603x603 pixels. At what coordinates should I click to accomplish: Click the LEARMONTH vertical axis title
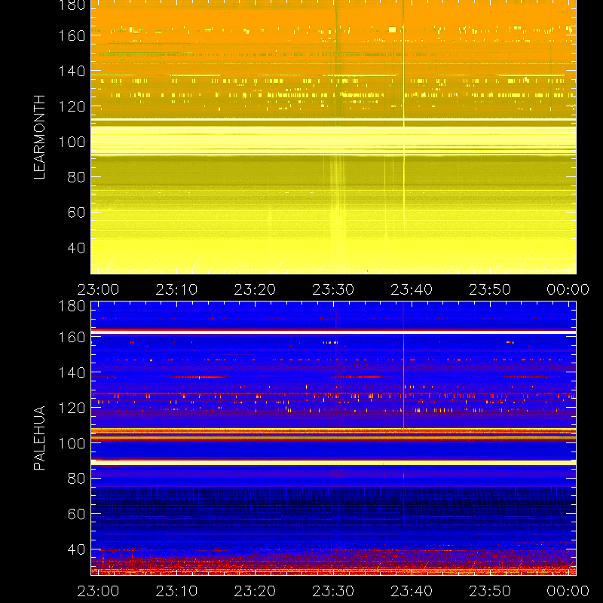[x=39, y=137]
